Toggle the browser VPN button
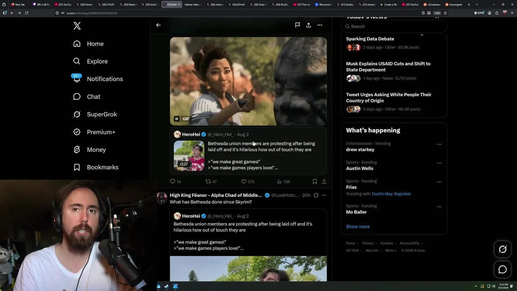517x291 pixels. click(x=479, y=13)
